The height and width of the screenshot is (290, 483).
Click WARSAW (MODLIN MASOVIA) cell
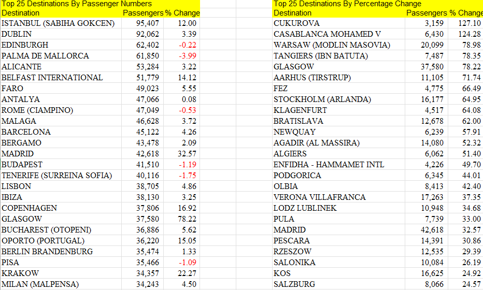click(x=338, y=45)
